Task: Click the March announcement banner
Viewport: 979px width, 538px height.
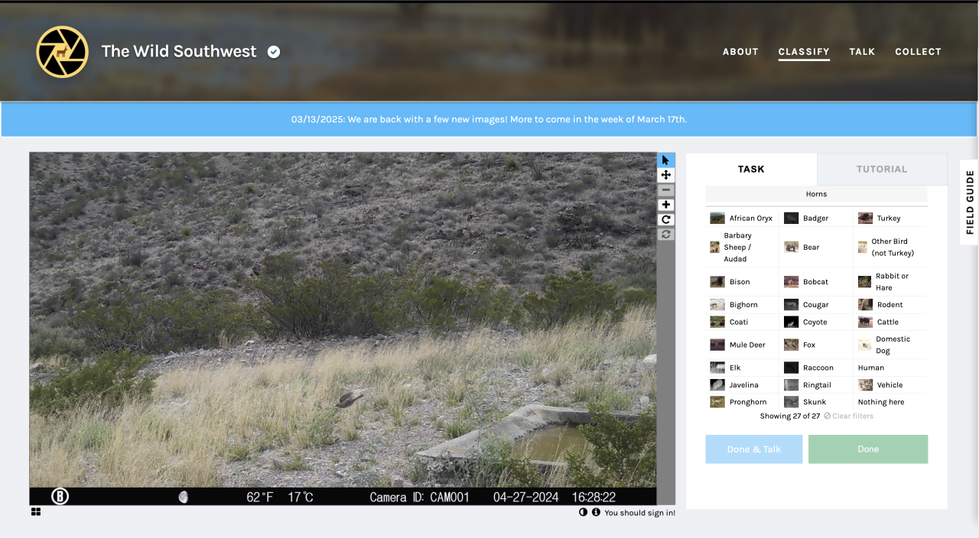Action: click(x=489, y=120)
